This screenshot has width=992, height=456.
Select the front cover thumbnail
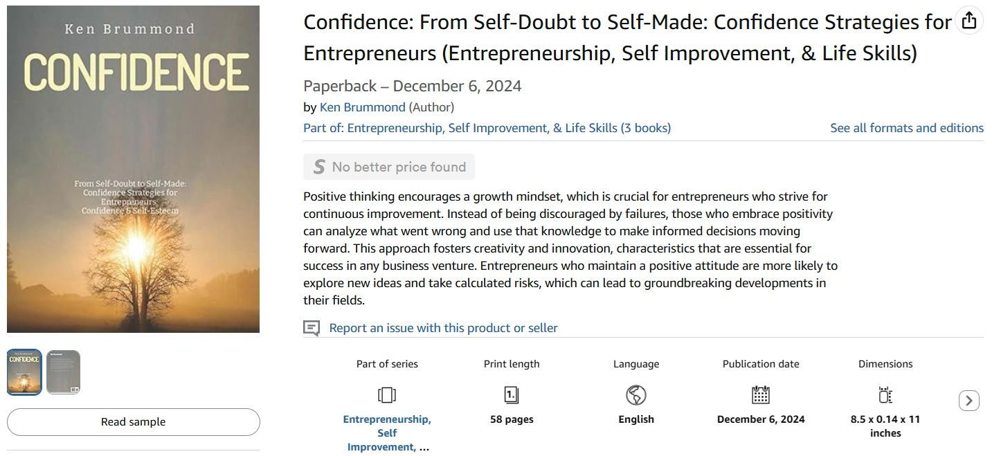pyautogui.click(x=24, y=372)
